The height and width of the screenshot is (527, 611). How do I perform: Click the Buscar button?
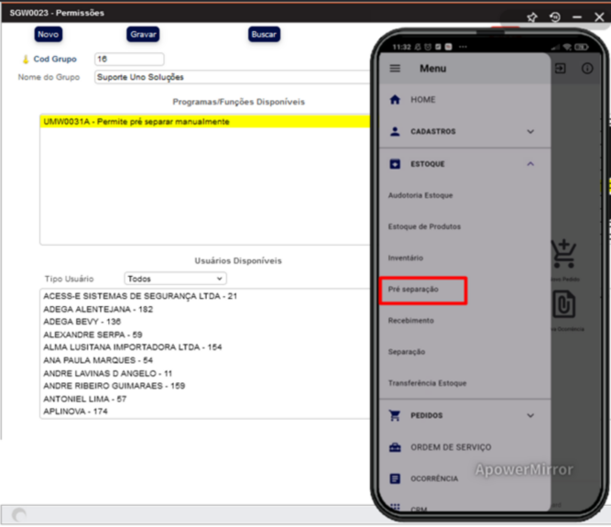264,34
